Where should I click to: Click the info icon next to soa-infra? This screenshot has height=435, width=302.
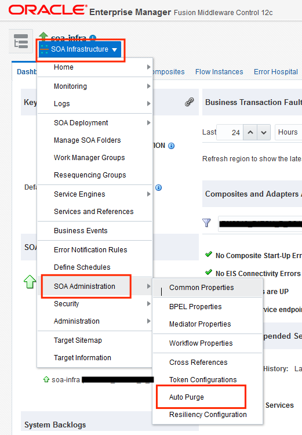pyautogui.click(x=93, y=38)
